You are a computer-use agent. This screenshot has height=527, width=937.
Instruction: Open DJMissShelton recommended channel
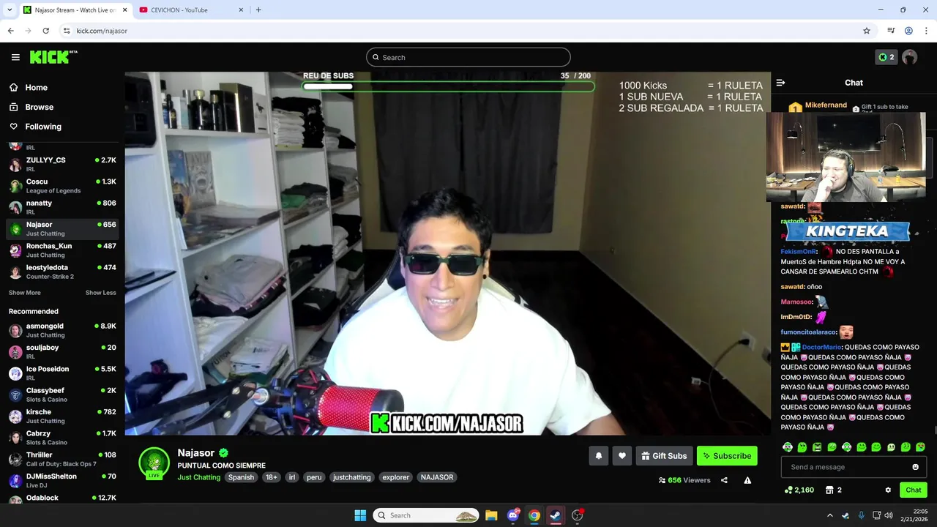coord(62,480)
